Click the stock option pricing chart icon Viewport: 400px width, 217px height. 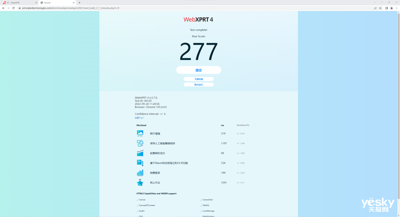point(140,153)
